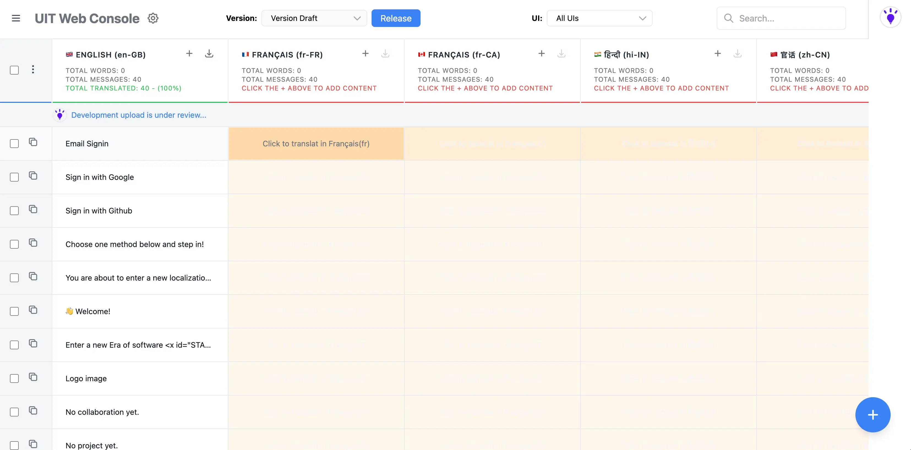Expand the search box magnifier dropdown area
This screenshot has width=911, height=450.
(729, 18)
